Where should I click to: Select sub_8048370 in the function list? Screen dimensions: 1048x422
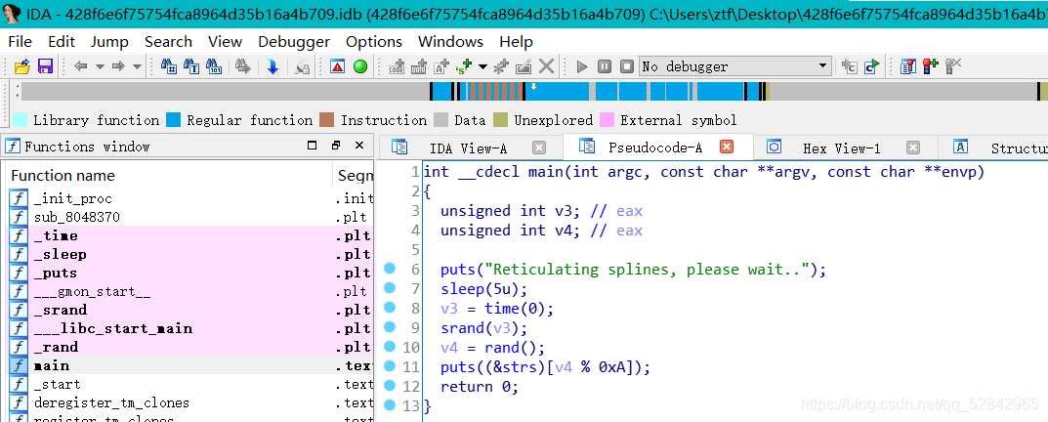pyautogui.click(x=191, y=218)
